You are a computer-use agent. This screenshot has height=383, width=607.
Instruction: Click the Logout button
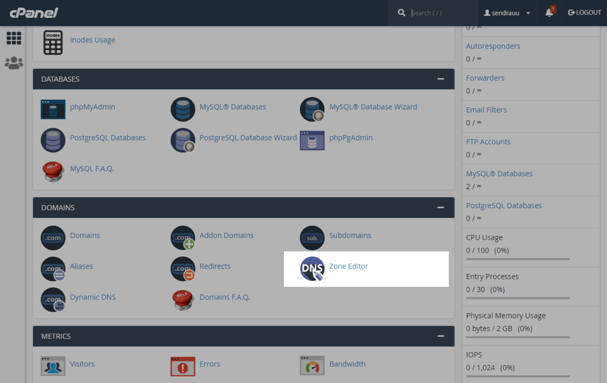(585, 13)
